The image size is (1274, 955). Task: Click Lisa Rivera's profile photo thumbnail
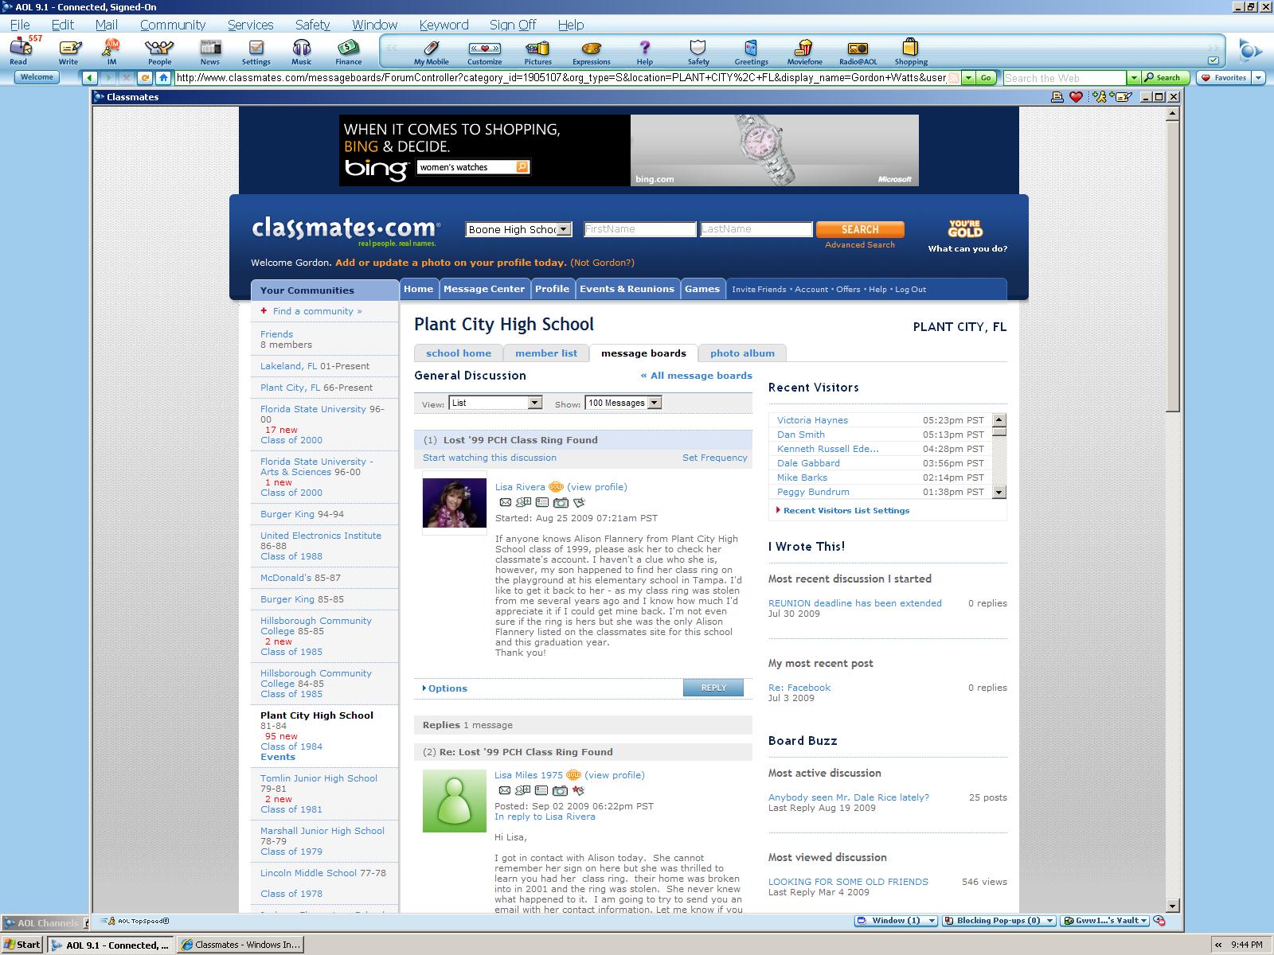pos(455,503)
